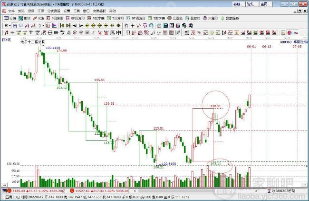Click the 180.4100 high price label
309x201 pixels.
[x=53, y=48]
